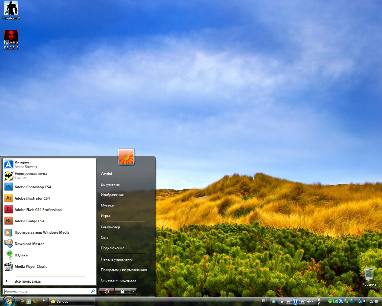Launch Media Player Classic
This screenshot has width=382, height=306.
(50, 267)
